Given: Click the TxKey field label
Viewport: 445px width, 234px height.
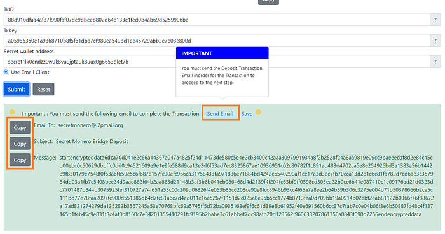Looking at the screenshot, I should pyautogui.click(x=10, y=31).
